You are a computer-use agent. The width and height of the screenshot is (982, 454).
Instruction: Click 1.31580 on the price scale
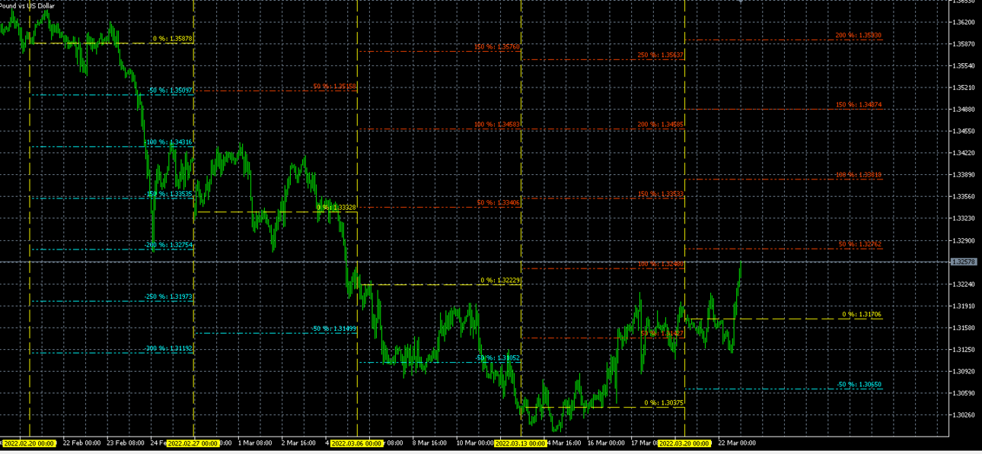(964, 328)
